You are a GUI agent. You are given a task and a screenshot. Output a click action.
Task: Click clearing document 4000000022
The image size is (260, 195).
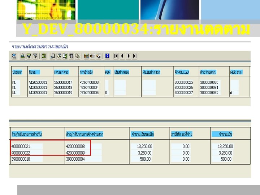tap(21, 153)
